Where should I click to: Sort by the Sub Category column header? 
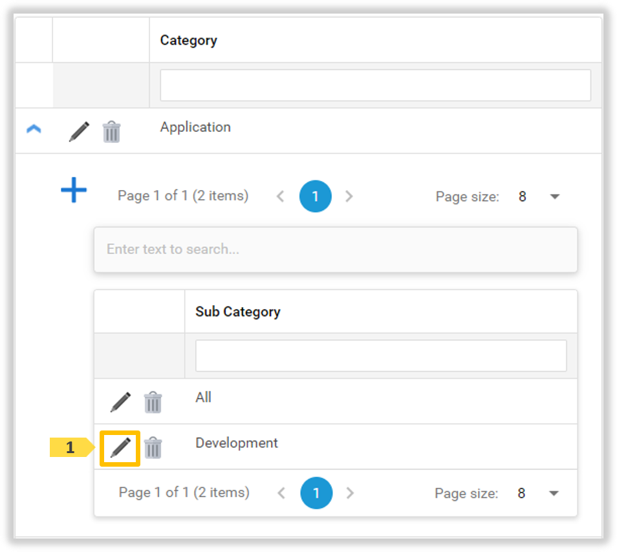[x=237, y=312]
